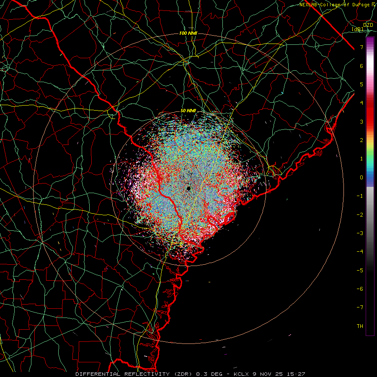The image size is (377, 377).
Task: Click the "0" value on the color scale
Action: 362,178
